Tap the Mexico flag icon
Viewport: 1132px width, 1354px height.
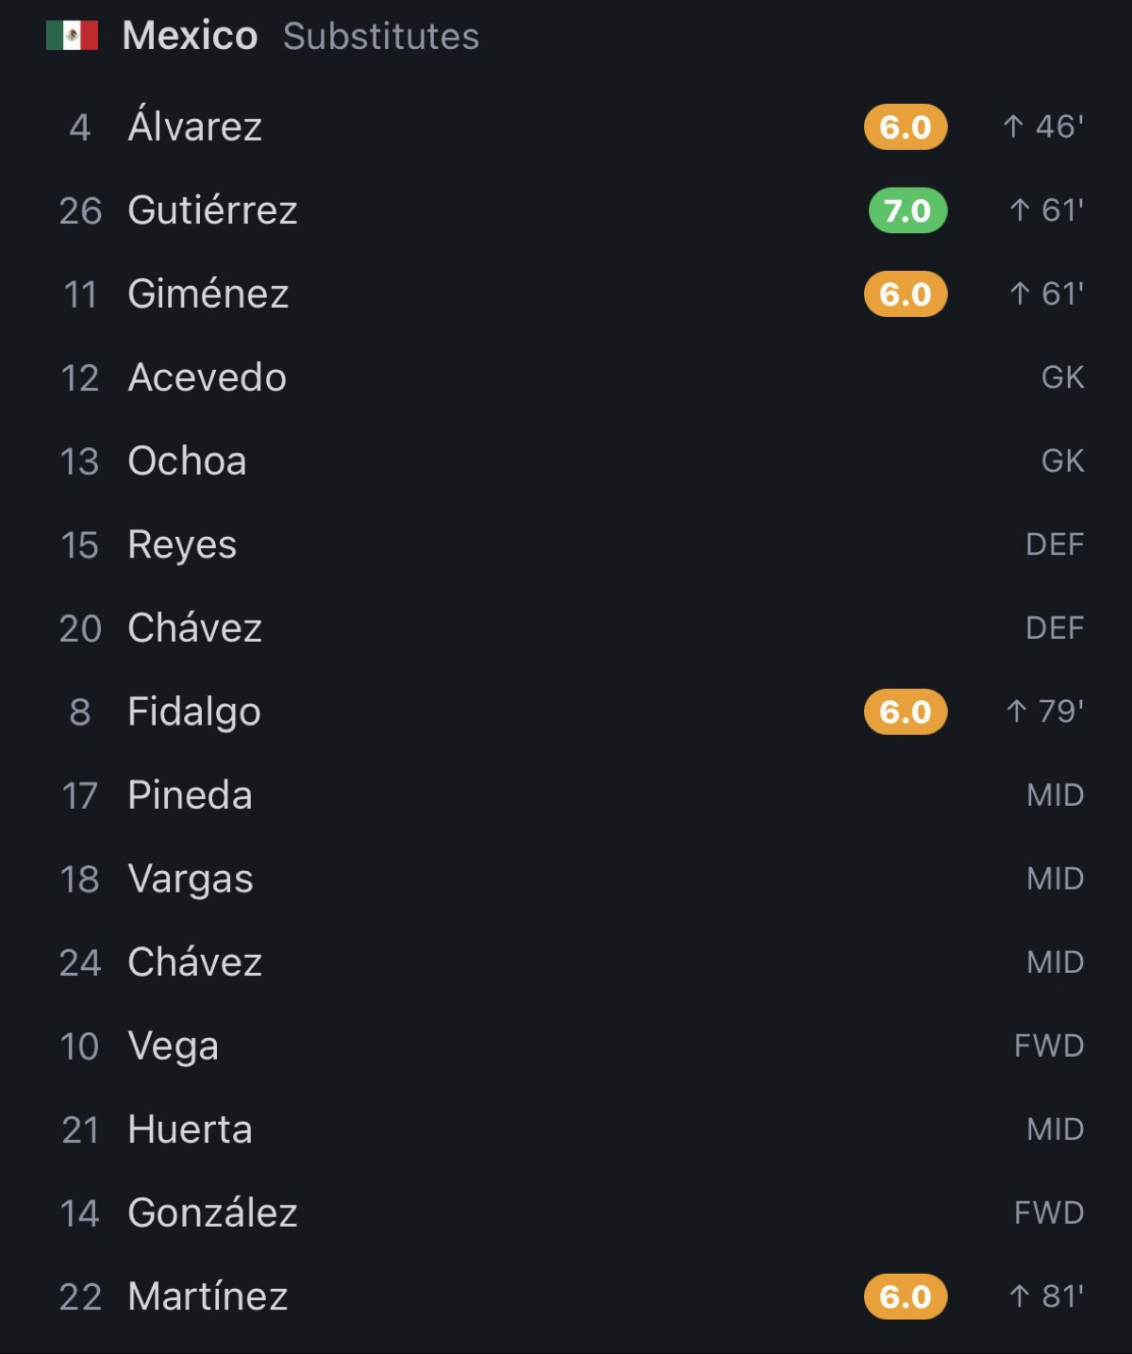coord(72,36)
